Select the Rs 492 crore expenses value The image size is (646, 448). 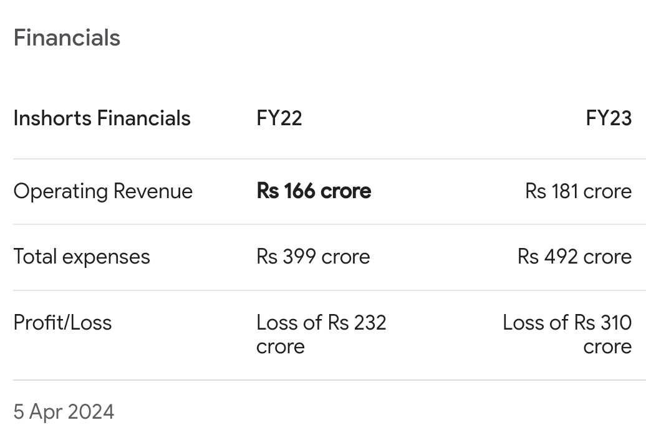574,257
